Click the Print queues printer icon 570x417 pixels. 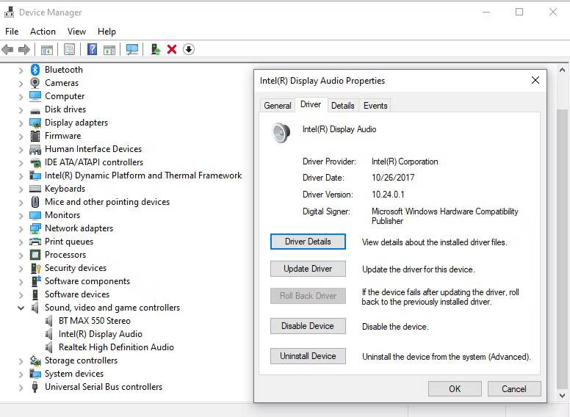tap(35, 242)
